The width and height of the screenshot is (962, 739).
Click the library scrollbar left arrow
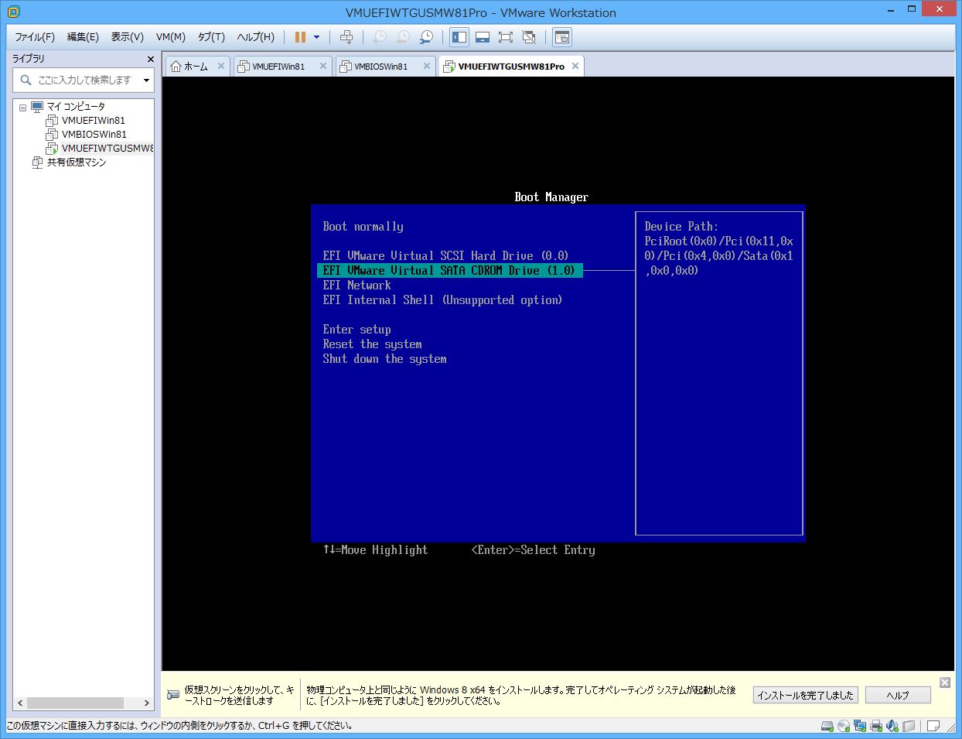click(x=21, y=703)
